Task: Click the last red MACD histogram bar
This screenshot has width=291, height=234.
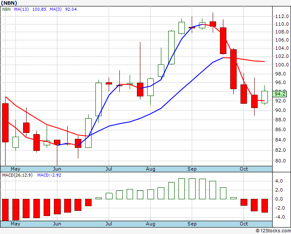Action: 264,206
